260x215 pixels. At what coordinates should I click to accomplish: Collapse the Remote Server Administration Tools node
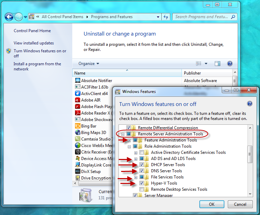pyautogui.click(x=123, y=134)
